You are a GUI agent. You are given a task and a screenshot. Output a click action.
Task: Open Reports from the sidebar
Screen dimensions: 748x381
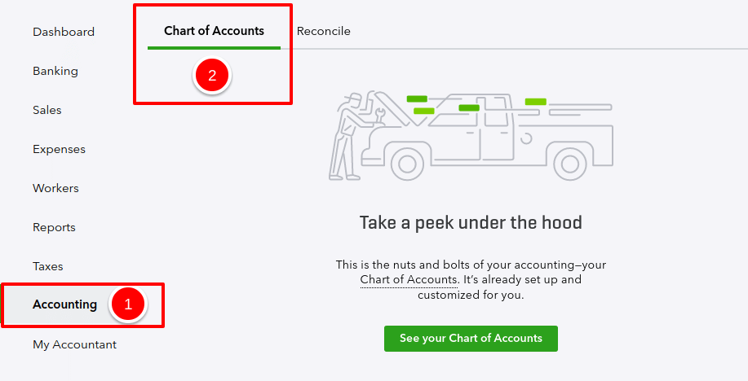tap(54, 227)
